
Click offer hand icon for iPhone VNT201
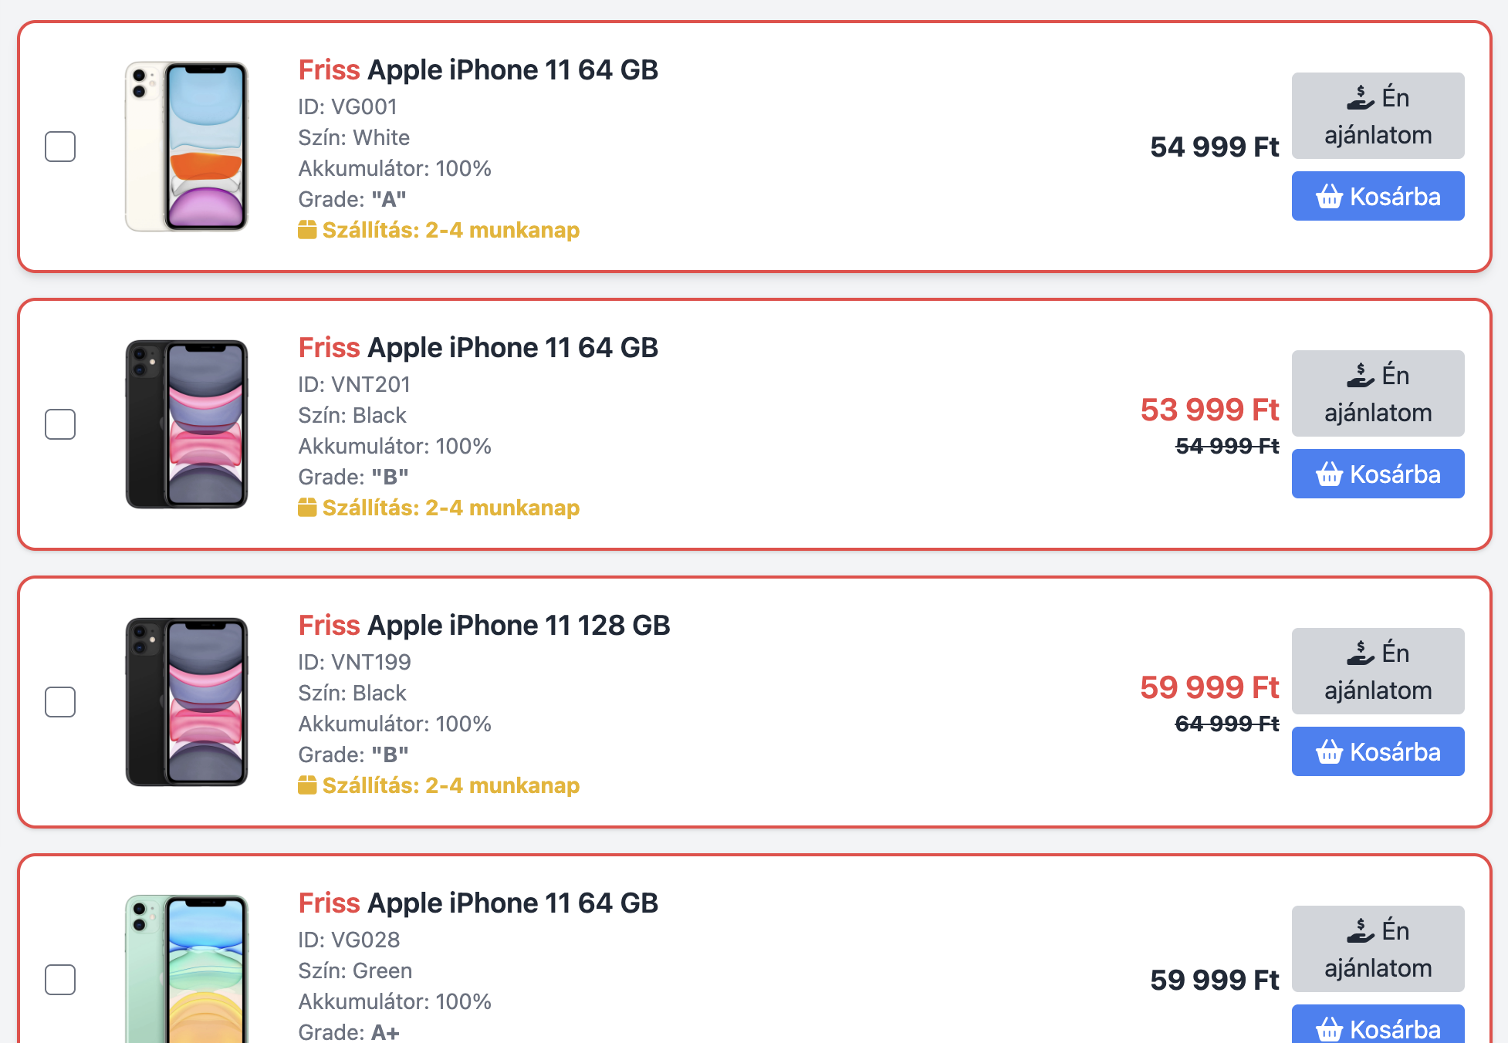click(x=1361, y=376)
